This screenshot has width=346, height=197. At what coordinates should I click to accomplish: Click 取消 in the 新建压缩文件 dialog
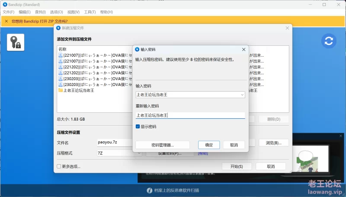(x=271, y=166)
